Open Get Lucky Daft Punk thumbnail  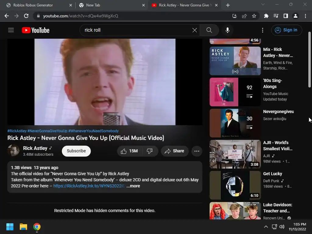click(x=235, y=185)
